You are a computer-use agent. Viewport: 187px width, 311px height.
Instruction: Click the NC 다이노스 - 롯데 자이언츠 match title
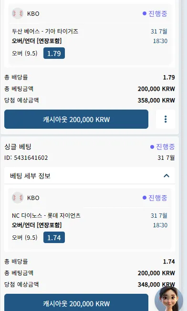click(46, 215)
